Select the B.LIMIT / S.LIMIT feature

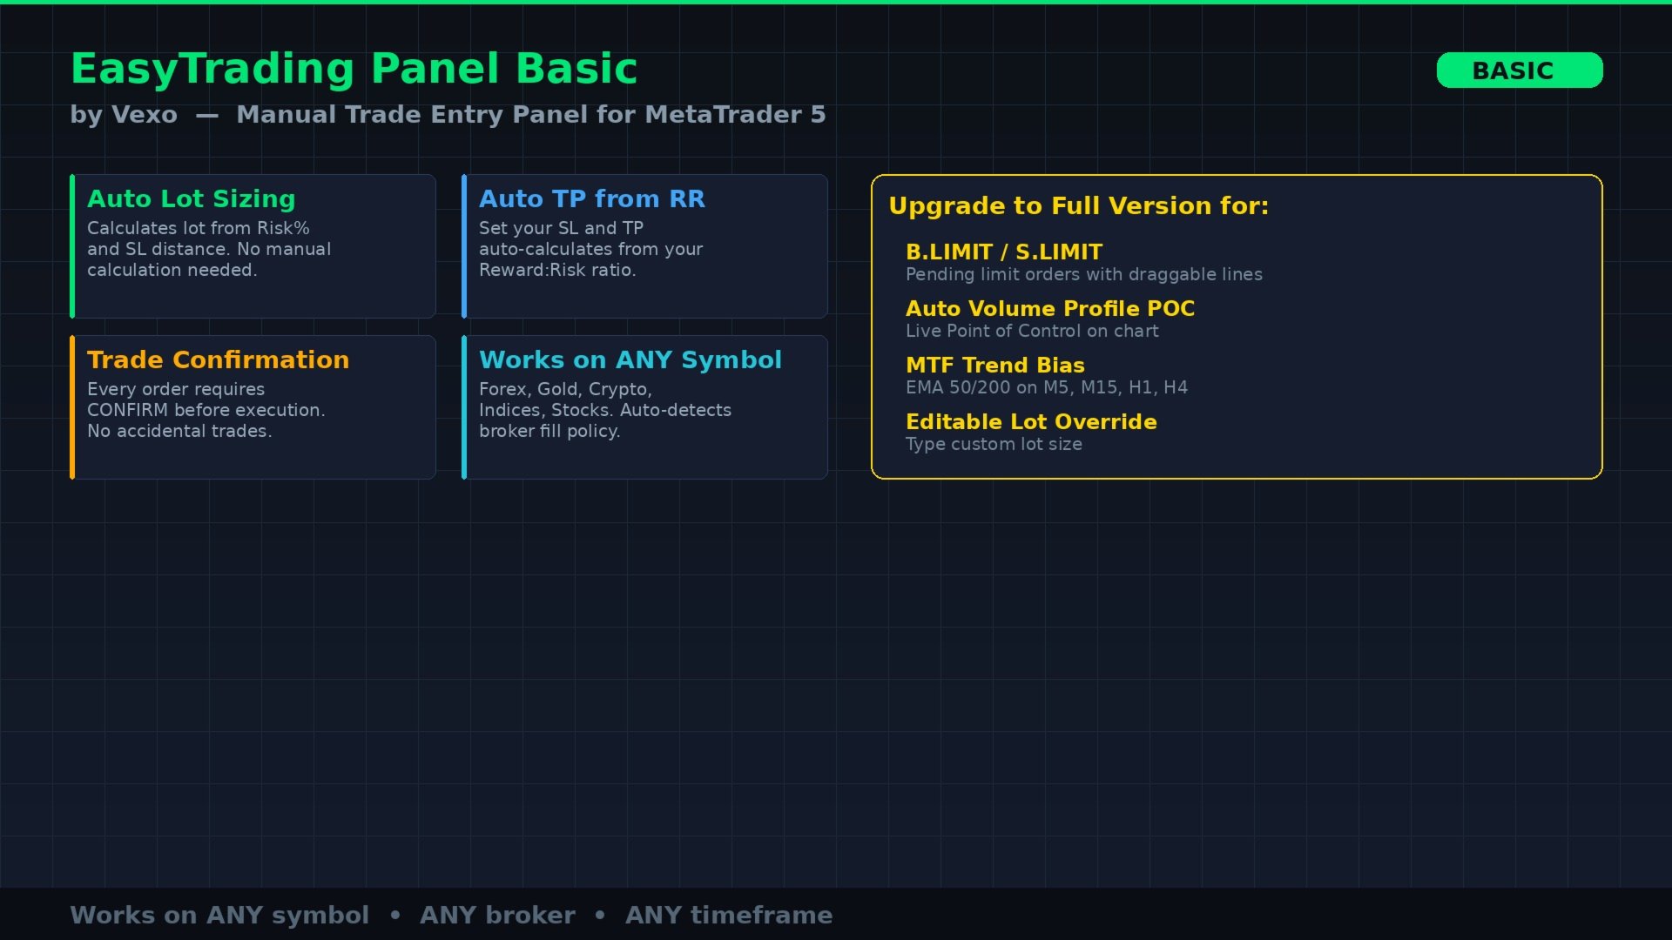(x=1003, y=252)
